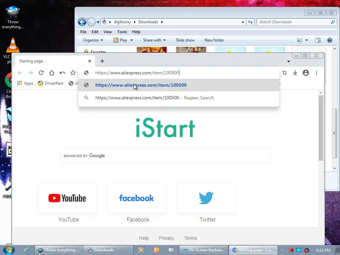Open View menu in Downloads window

[x=108, y=32]
